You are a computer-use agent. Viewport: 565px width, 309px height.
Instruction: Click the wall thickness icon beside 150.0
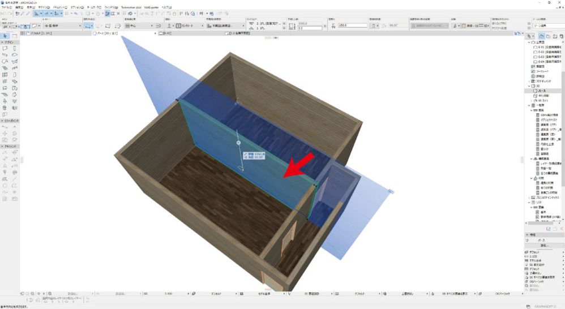333,26
